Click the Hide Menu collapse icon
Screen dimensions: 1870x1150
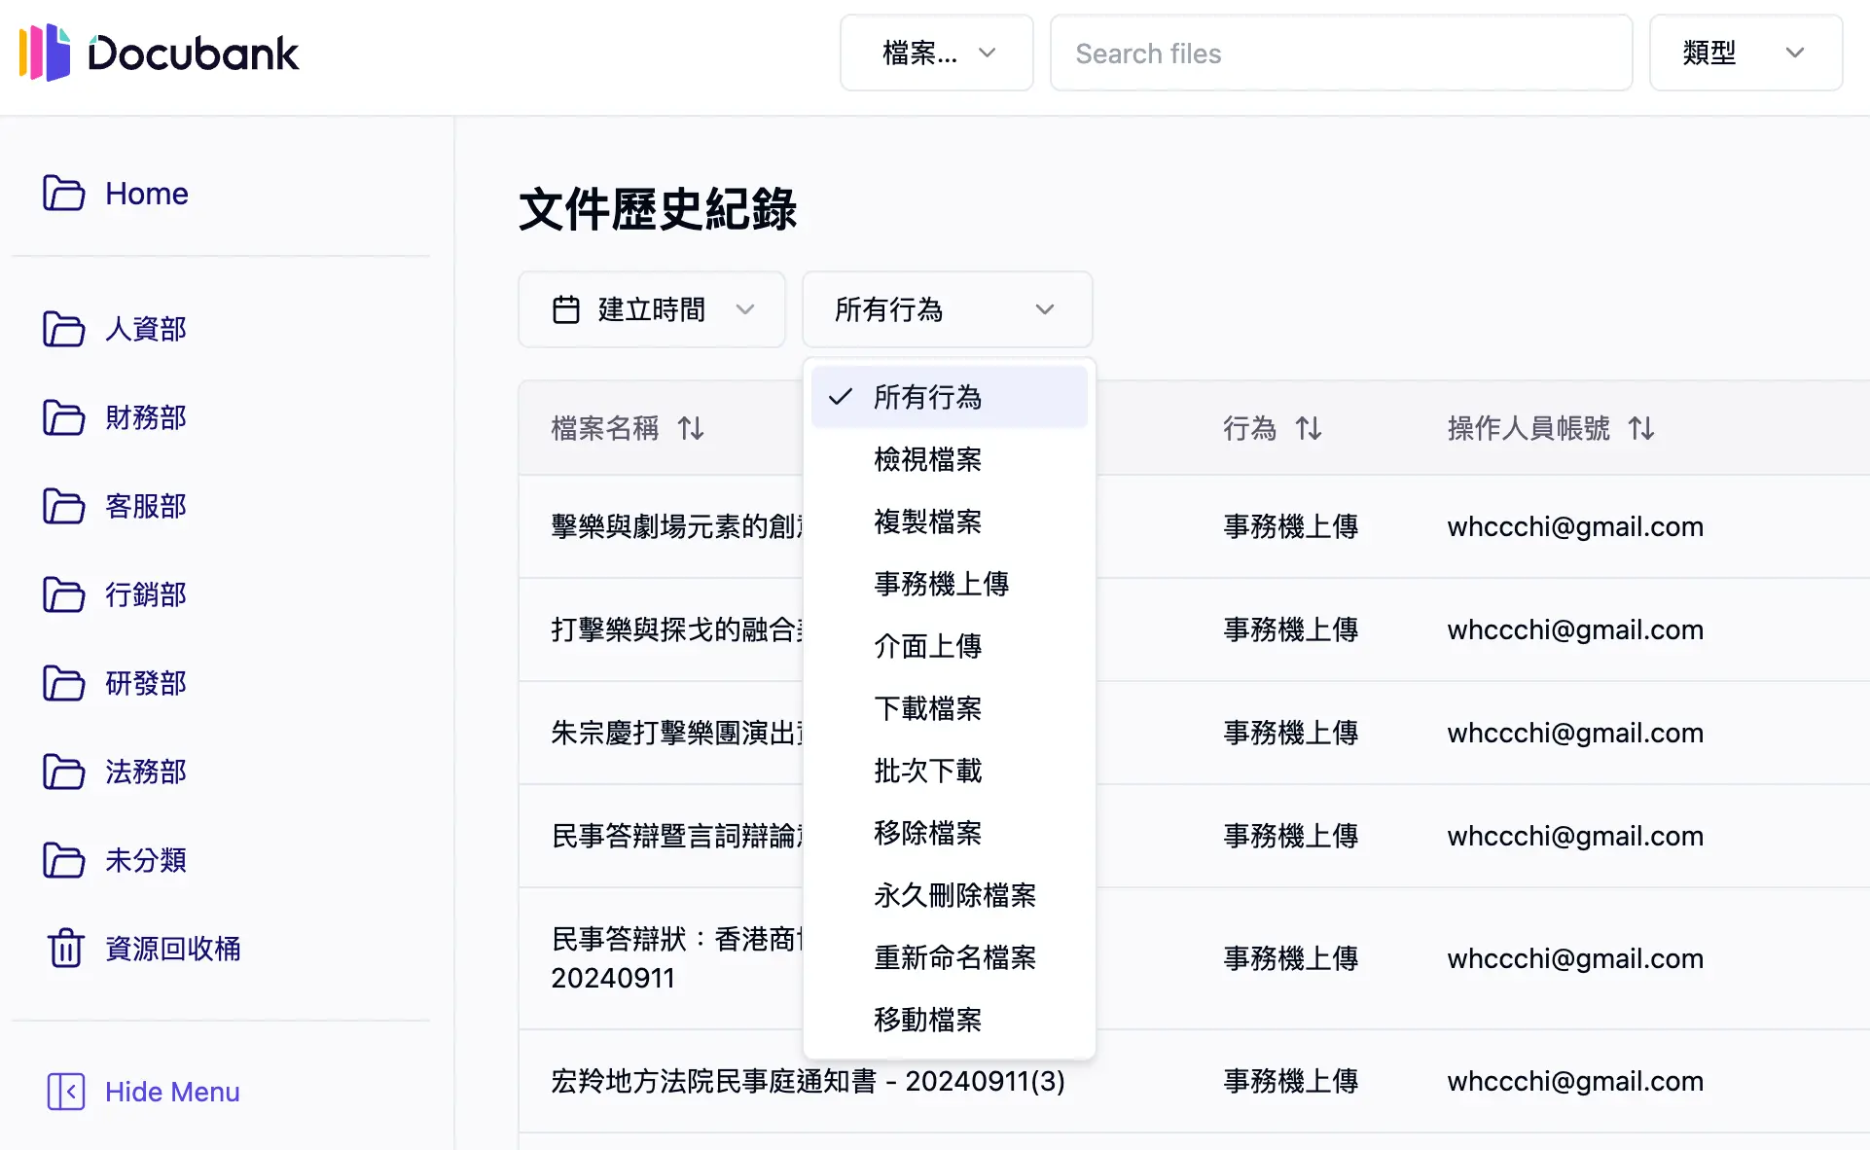click(66, 1092)
